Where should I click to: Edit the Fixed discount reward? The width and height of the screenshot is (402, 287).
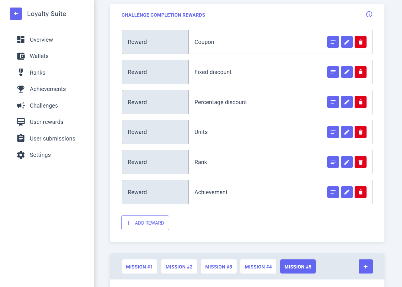pyautogui.click(x=347, y=72)
